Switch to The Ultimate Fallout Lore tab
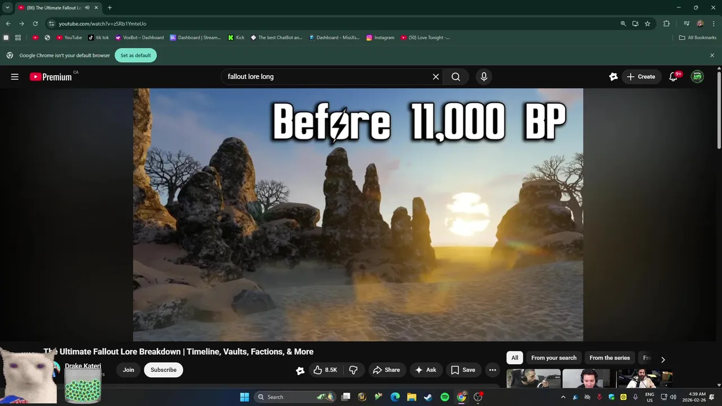 58,8
